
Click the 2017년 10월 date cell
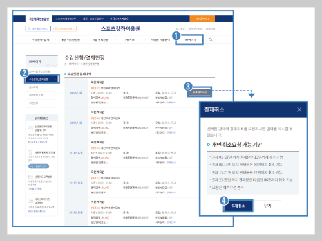tap(76, 213)
